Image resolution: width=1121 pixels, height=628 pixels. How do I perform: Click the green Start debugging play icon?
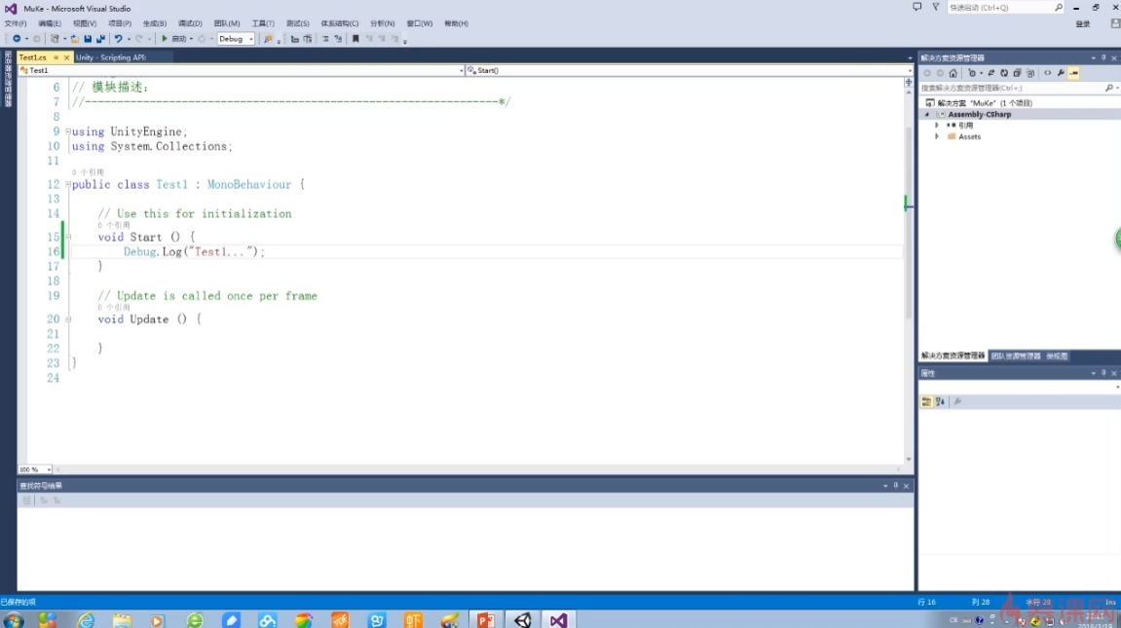pos(165,39)
